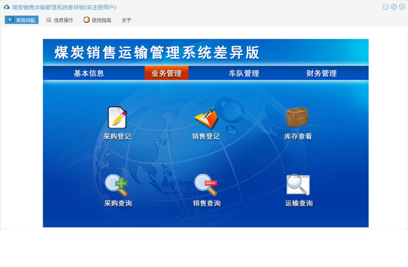Launch the 运输查询 transport query icon
This screenshot has width=408, height=267.
click(x=298, y=185)
